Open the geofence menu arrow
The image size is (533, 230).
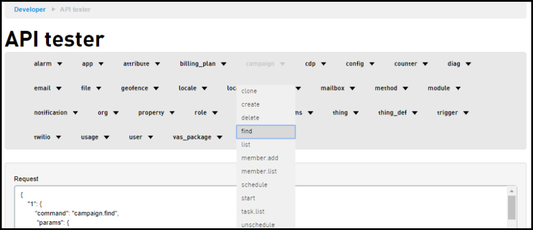pyautogui.click(x=156, y=88)
